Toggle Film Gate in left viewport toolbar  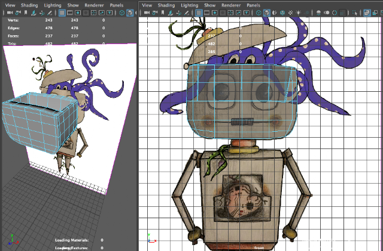pos(70,13)
